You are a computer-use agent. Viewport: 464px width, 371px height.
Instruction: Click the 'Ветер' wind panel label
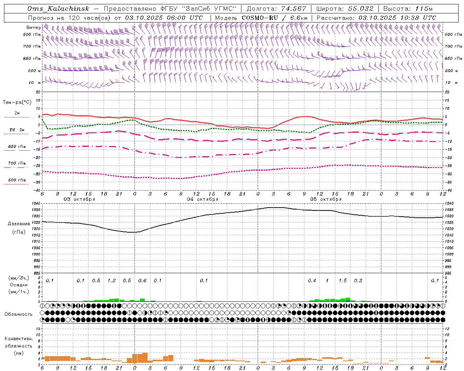coord(33,28)
